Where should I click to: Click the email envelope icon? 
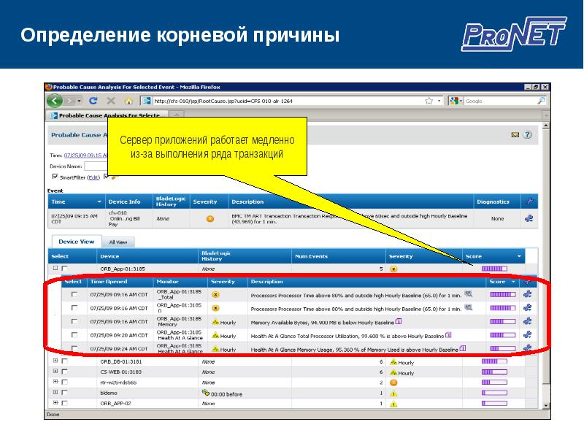[x=515, y=134]
